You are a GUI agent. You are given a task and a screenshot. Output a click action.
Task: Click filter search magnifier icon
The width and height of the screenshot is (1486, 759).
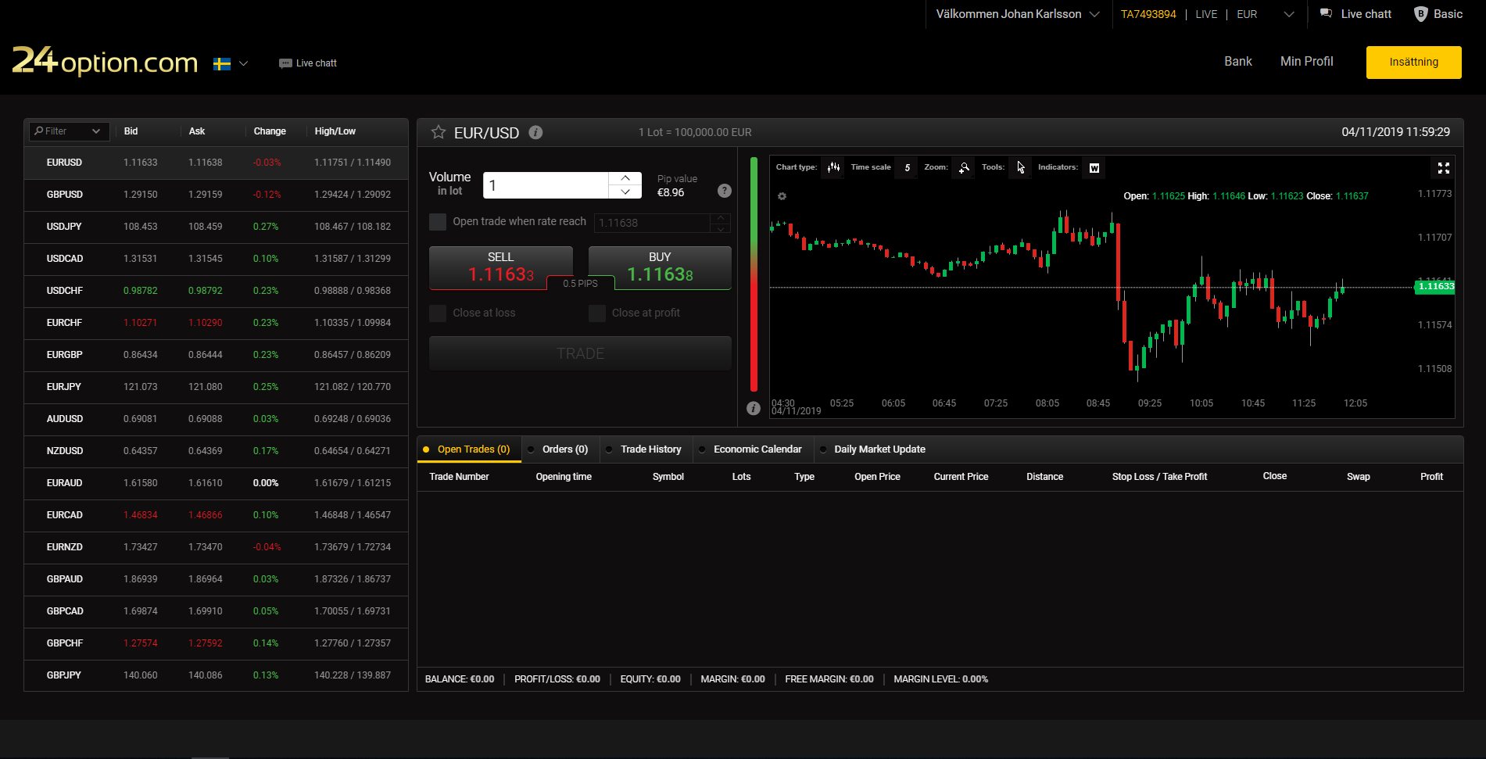click(38, 131)
